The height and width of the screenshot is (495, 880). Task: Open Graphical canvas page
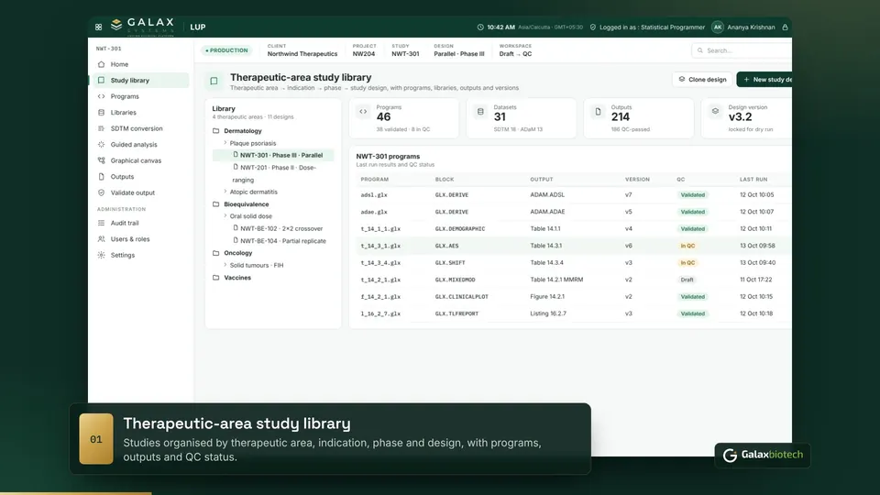pos(140,160)
